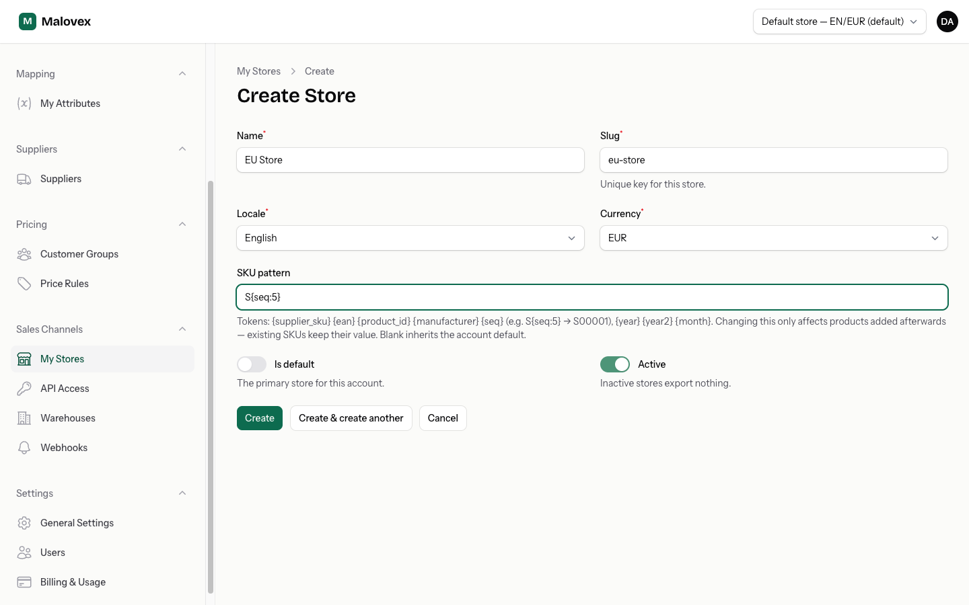Viewport: 969px width, 605px height.
Task: Click the Warehouses building icon
Action: point(24,418)
